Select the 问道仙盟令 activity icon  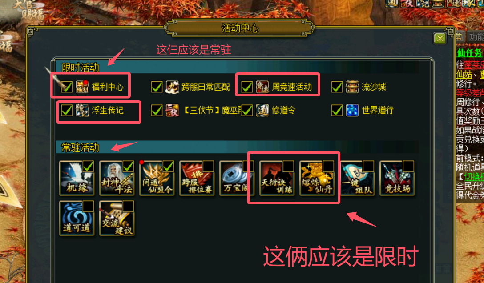pyautogui.click(x=157, y=178)
